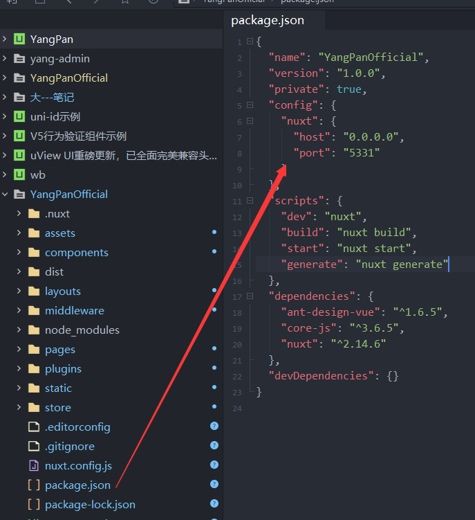The image size is (475, 520).
Task: Click the "private" key on line 4
Action: click(296, 89)
